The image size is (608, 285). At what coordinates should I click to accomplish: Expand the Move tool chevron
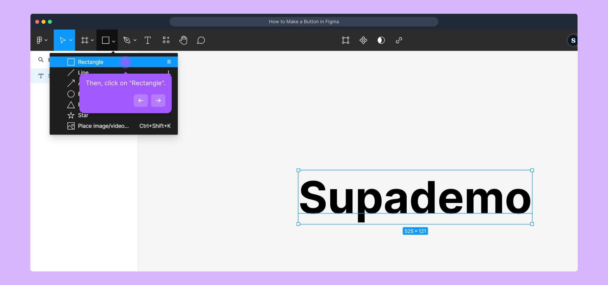tap(71, 40)
